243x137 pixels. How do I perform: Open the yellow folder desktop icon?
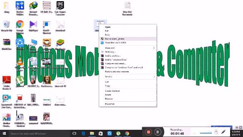tap(6, 7)
